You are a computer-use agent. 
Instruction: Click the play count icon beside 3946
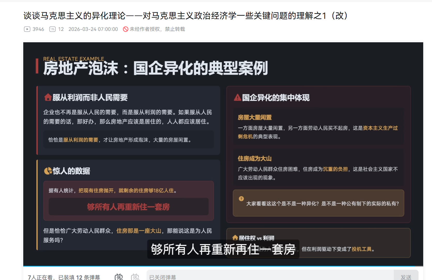[27, 29]
